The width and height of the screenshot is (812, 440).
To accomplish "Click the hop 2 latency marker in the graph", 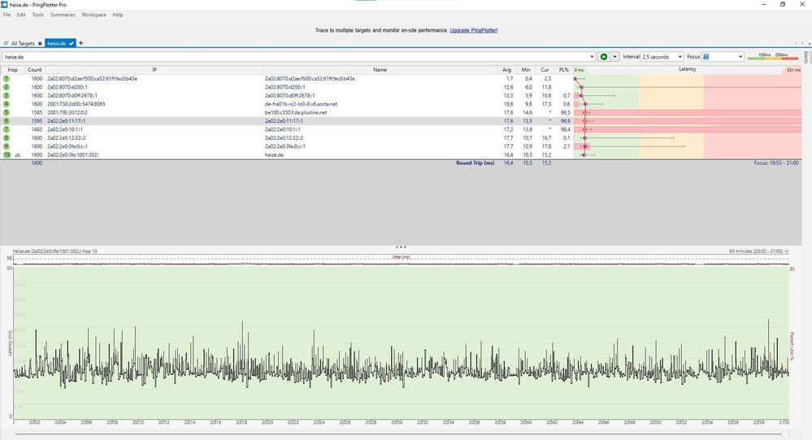I will 581,87.
